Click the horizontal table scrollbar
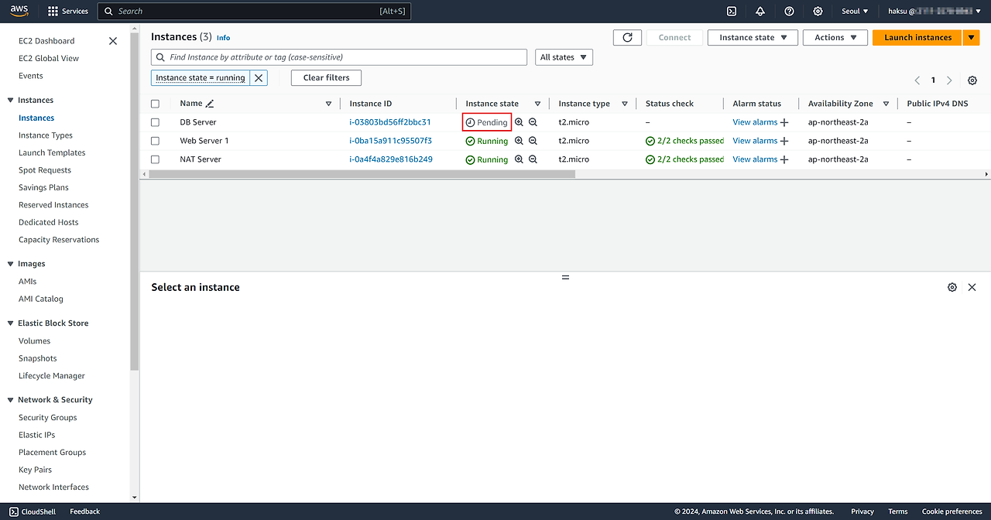Viewport: 991px width, 520px height. tap(362, 174)
